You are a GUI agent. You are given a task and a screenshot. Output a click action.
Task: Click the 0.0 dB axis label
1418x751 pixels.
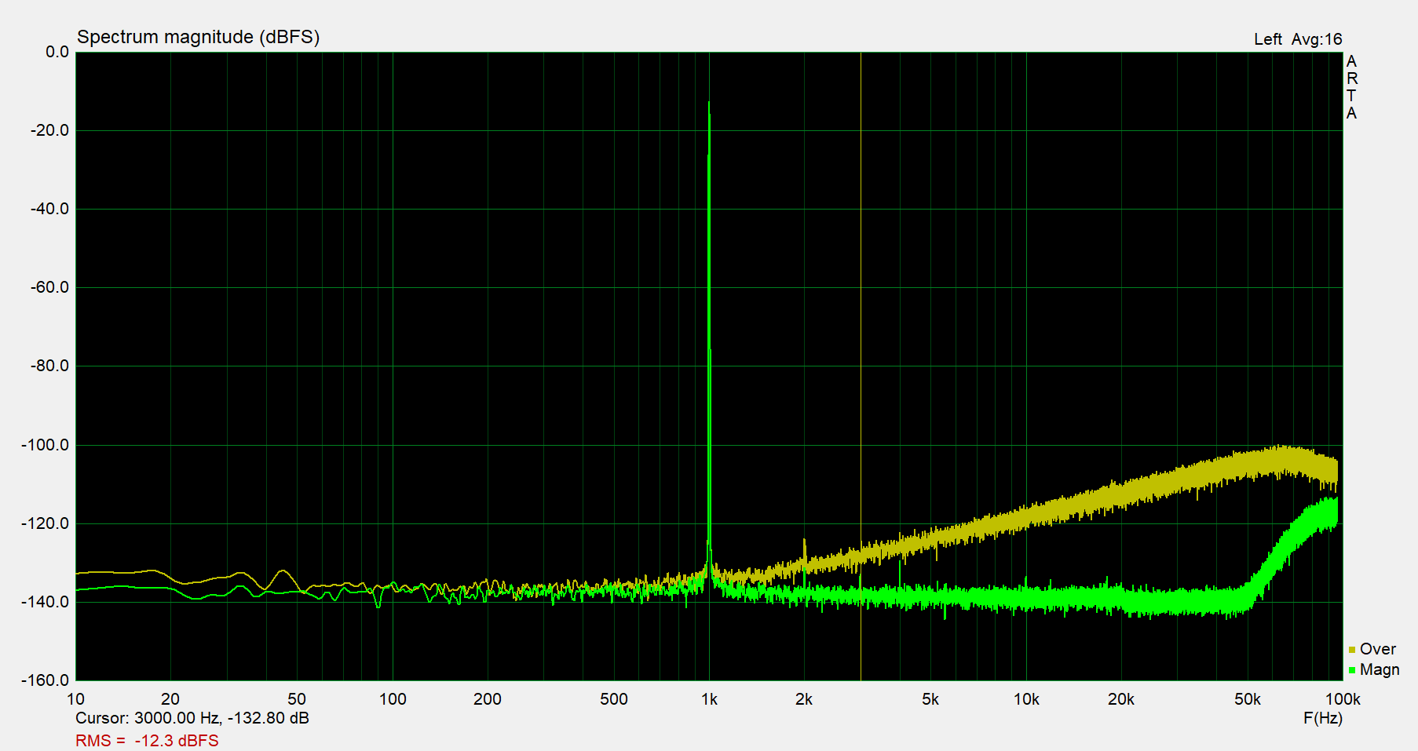58,51
